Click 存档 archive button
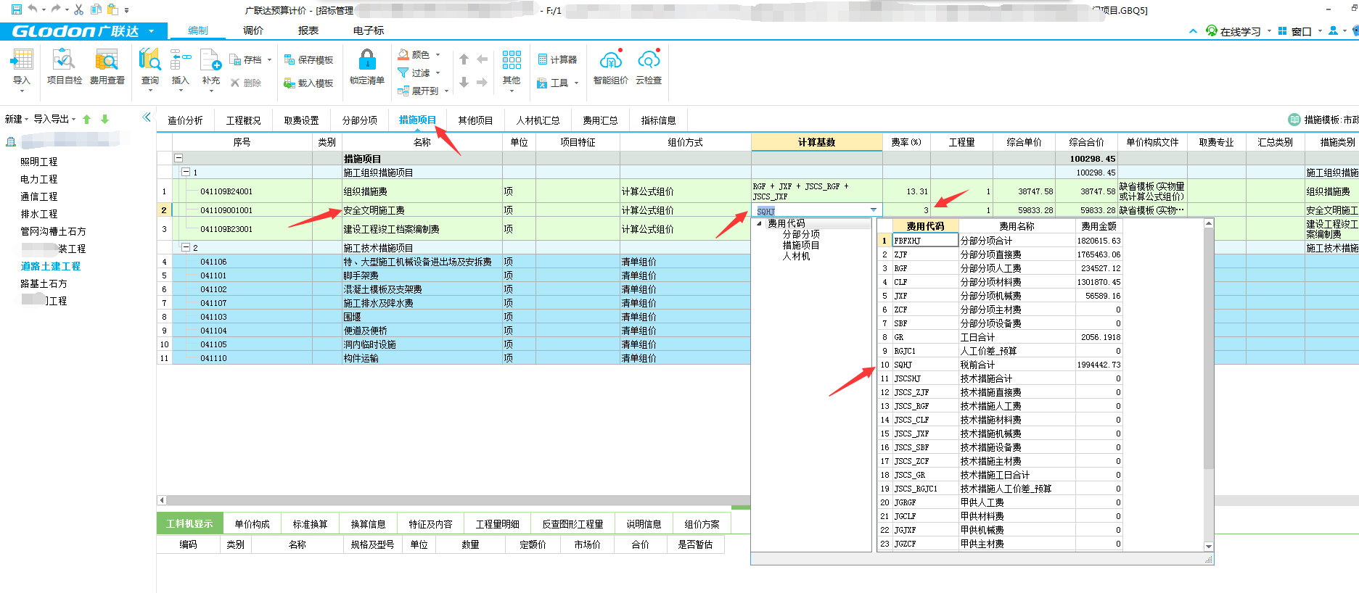Viewport: 1359px width, 593px height. (x=250, y=59)
